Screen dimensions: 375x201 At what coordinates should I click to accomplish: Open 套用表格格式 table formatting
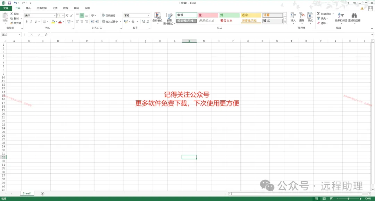coord(169,19)
